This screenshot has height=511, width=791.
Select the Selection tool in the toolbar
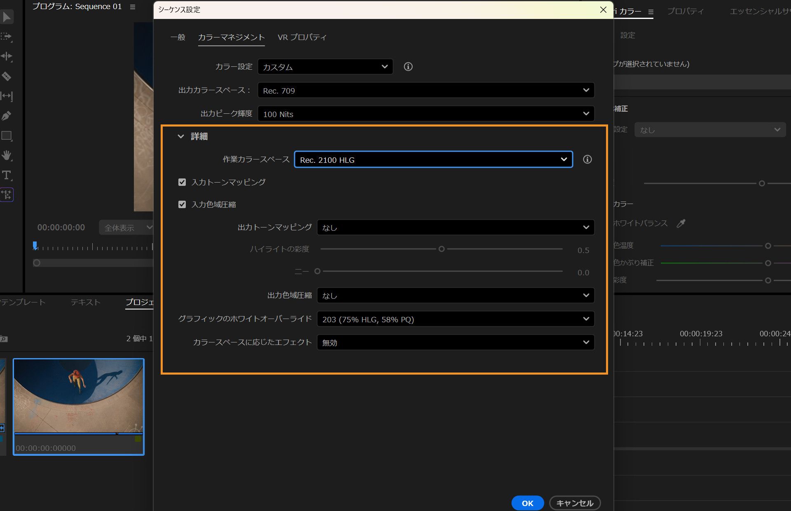point(7,16)
